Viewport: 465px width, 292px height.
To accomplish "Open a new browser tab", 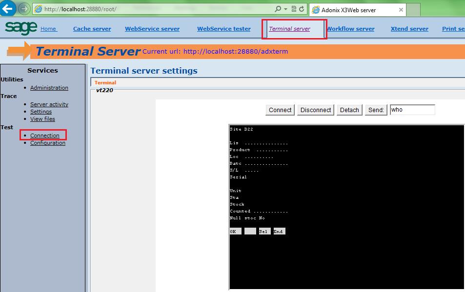I will pos(413,10).
